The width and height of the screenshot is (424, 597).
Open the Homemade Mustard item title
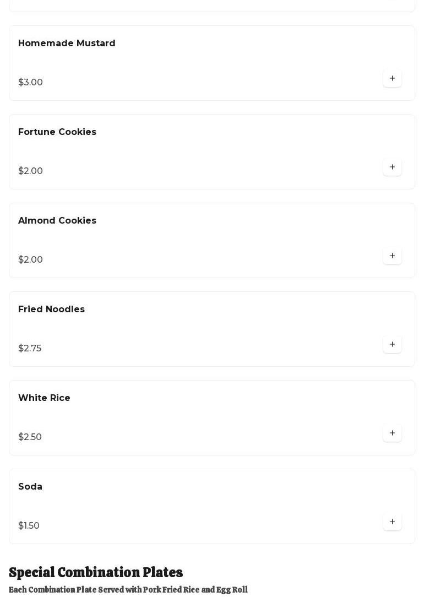click(67, 43)
